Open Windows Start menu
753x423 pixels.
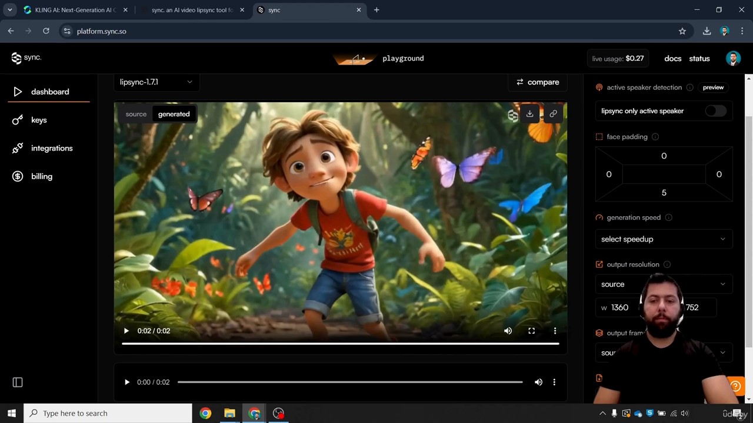(11, 413)
